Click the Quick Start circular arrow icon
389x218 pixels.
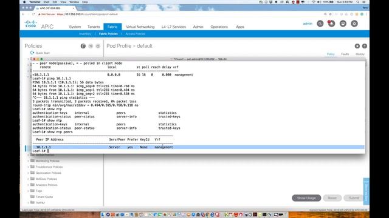(32, 53)
